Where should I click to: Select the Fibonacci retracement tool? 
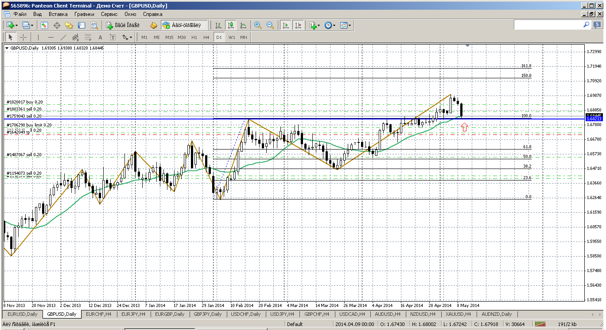pyautogui.click(x=88, y=38)
